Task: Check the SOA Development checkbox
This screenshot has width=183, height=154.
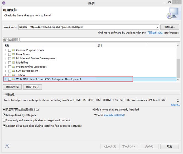Action: pyautogui.click(x=9, y=71)
